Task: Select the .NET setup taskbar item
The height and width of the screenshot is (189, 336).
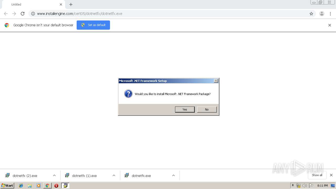Action: coord(65,186)
